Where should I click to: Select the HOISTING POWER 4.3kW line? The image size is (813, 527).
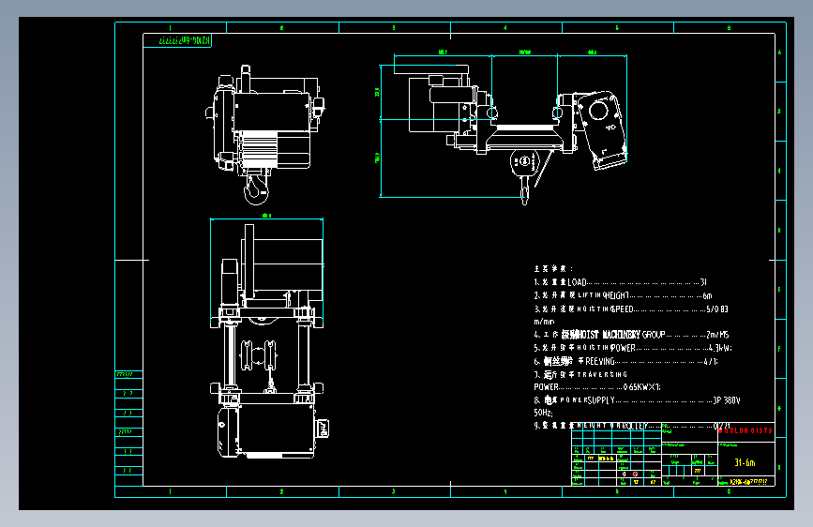(633, 348)
